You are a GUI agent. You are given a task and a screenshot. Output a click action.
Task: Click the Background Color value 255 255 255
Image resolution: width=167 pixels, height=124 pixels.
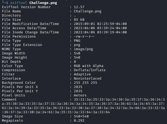point(85,83)
